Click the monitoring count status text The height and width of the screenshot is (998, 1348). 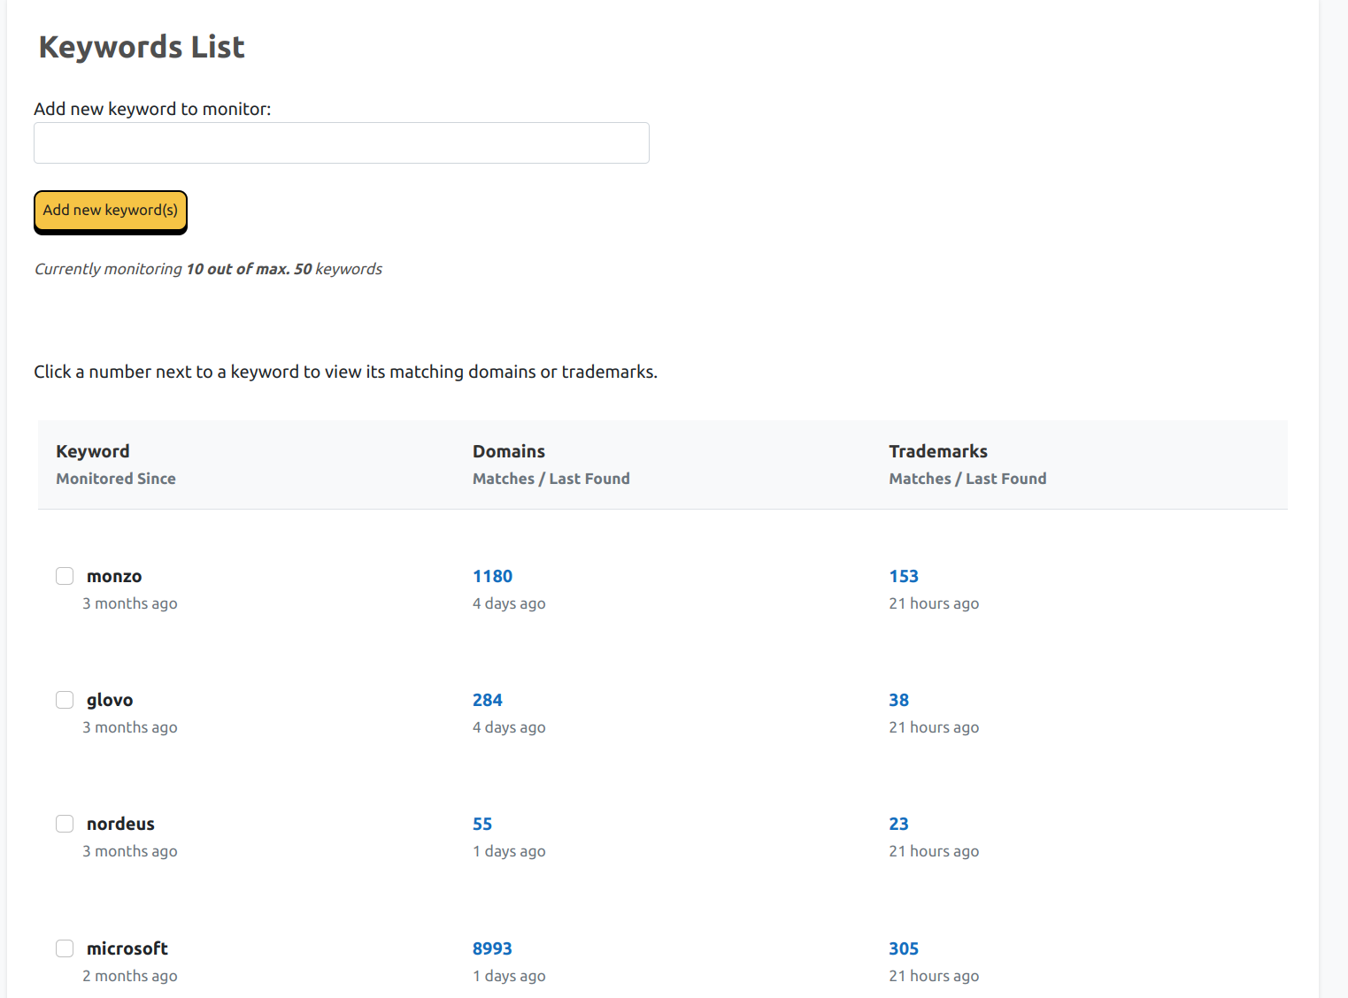(207, 269)
